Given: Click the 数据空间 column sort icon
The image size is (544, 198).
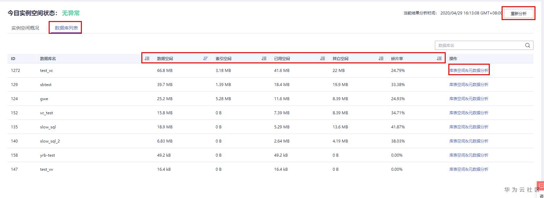Looking at the screenshot, I should pyautogui.click(x=205, y=58).
